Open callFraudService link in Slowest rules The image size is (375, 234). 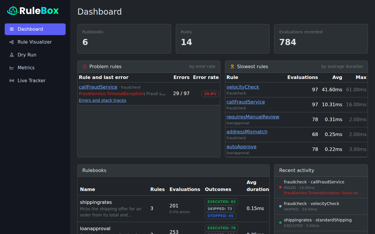pyautogui.click(x=246, y=102)
